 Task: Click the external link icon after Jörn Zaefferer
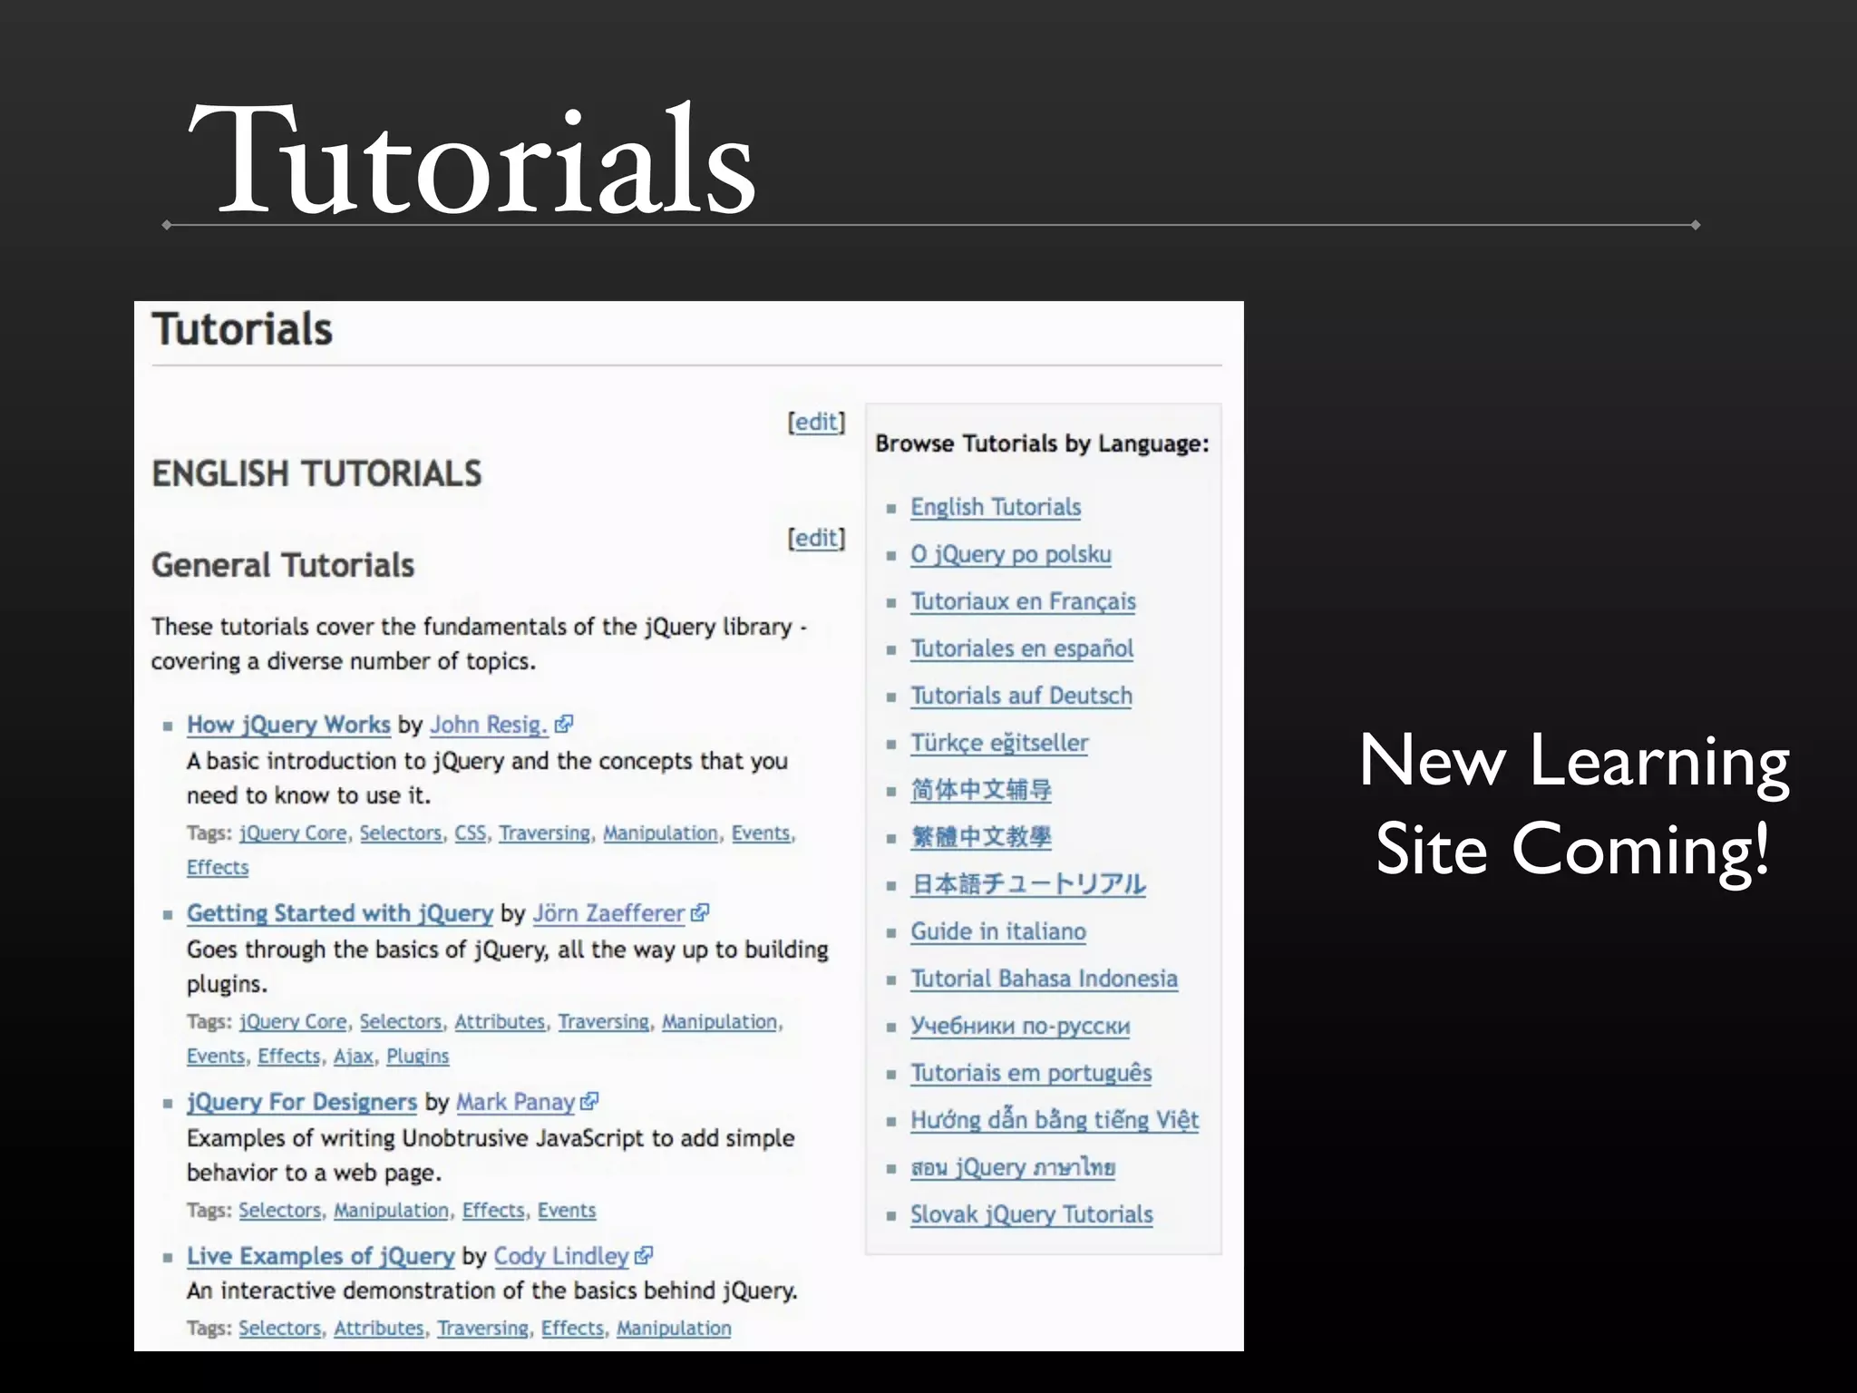point(699,912)
